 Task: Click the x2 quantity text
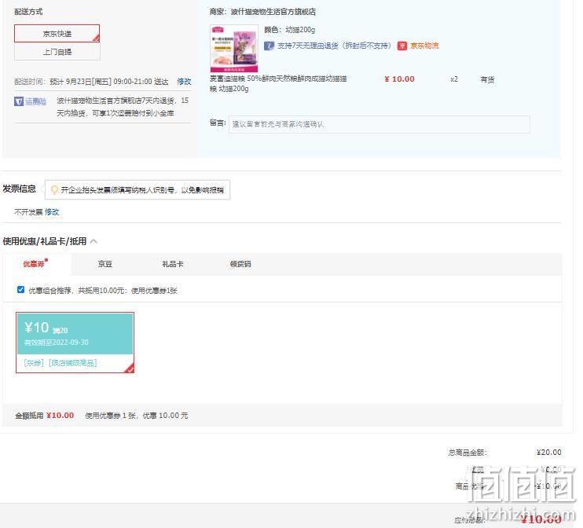click(x=454, y=79)
